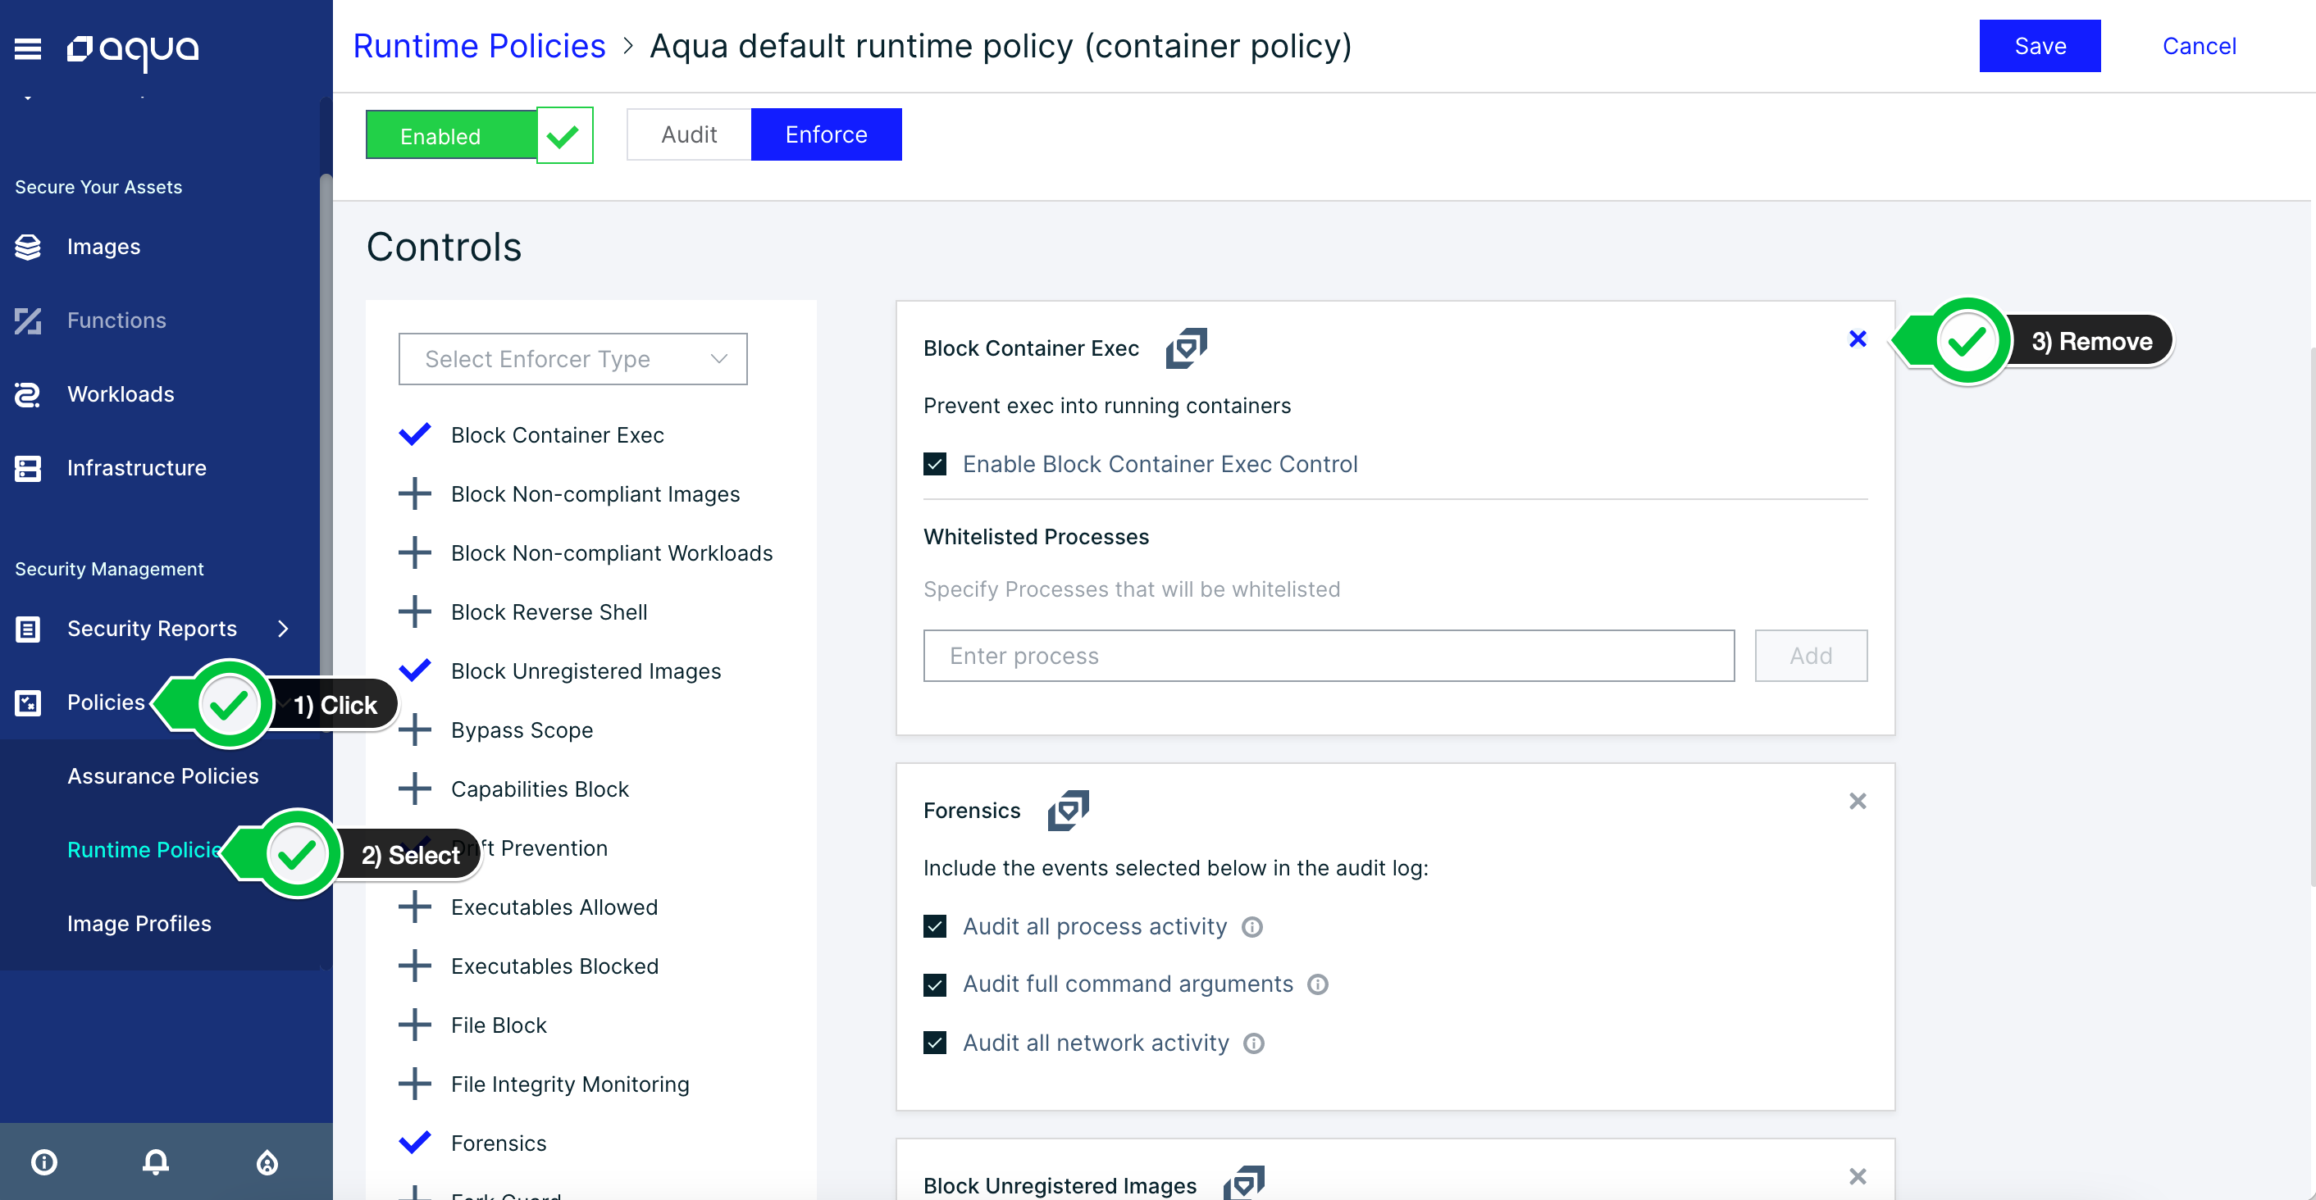Toggle Block Container Exec checkmark in list
The image size is (2316, 1200).
414,434
